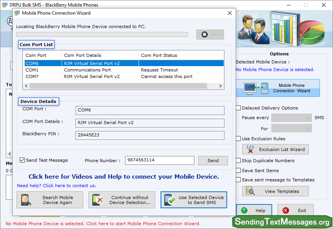Click the pie chart banner graphic
The width and height of the screenshot is (333, 229).
pyautogui.click(x=312, y=32)
